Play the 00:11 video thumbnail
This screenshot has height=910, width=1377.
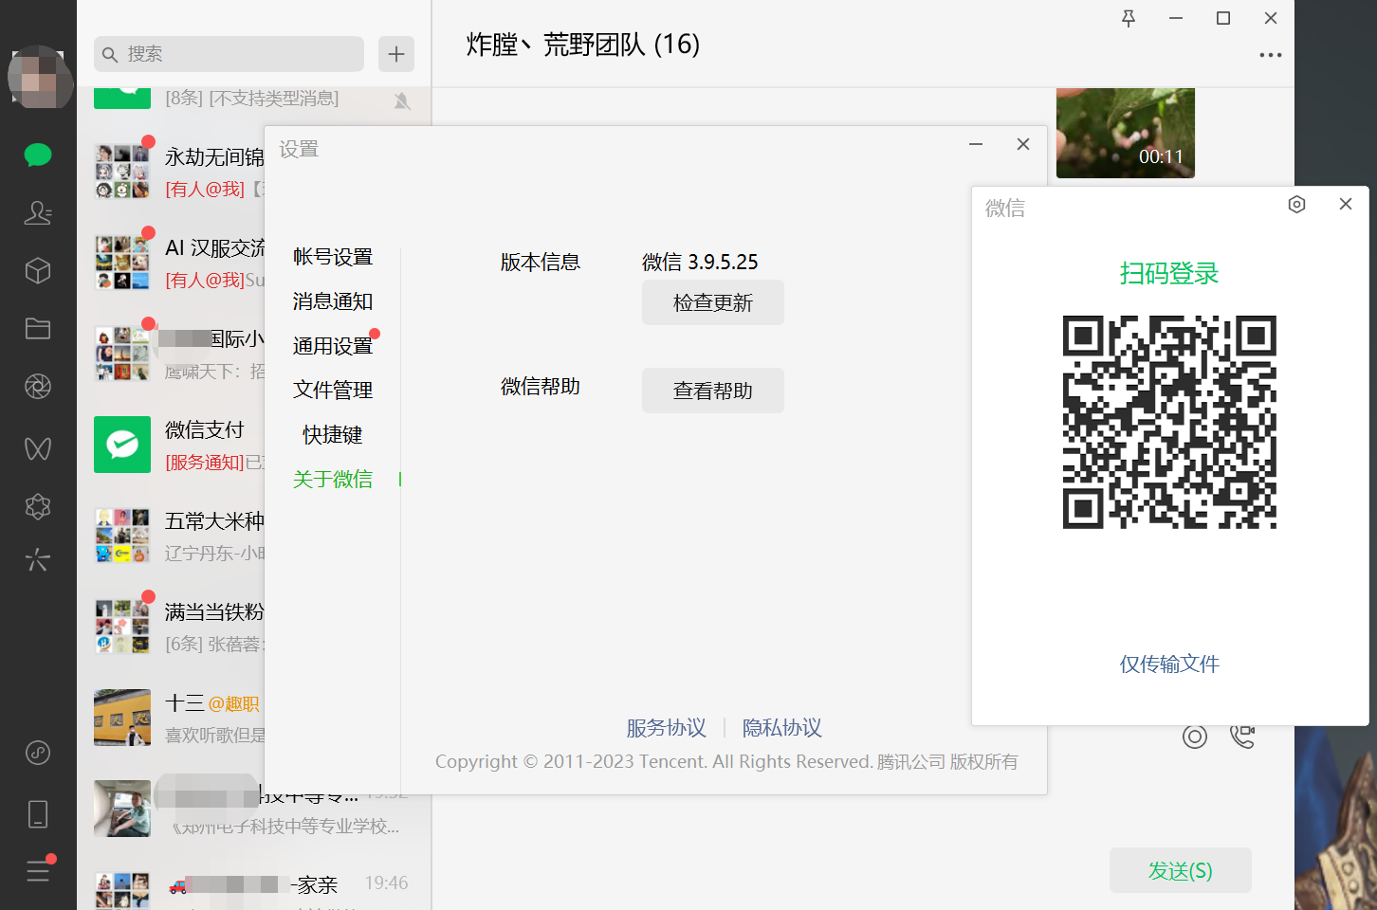click(1125, 133)
